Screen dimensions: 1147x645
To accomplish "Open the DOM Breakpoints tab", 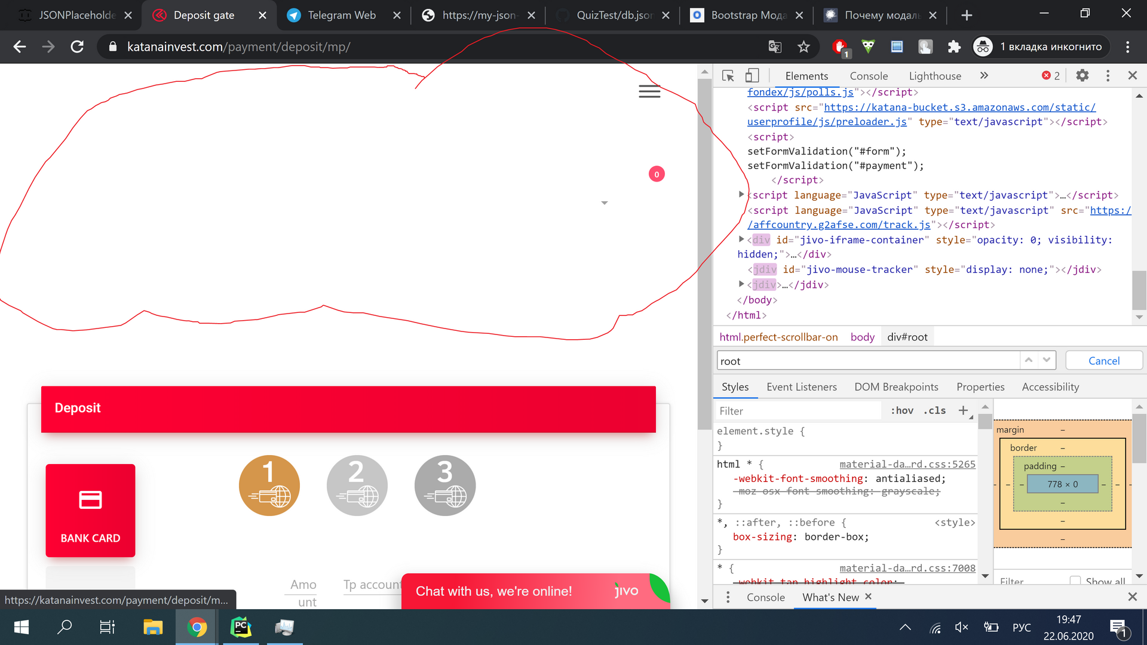I will point(896,387).
